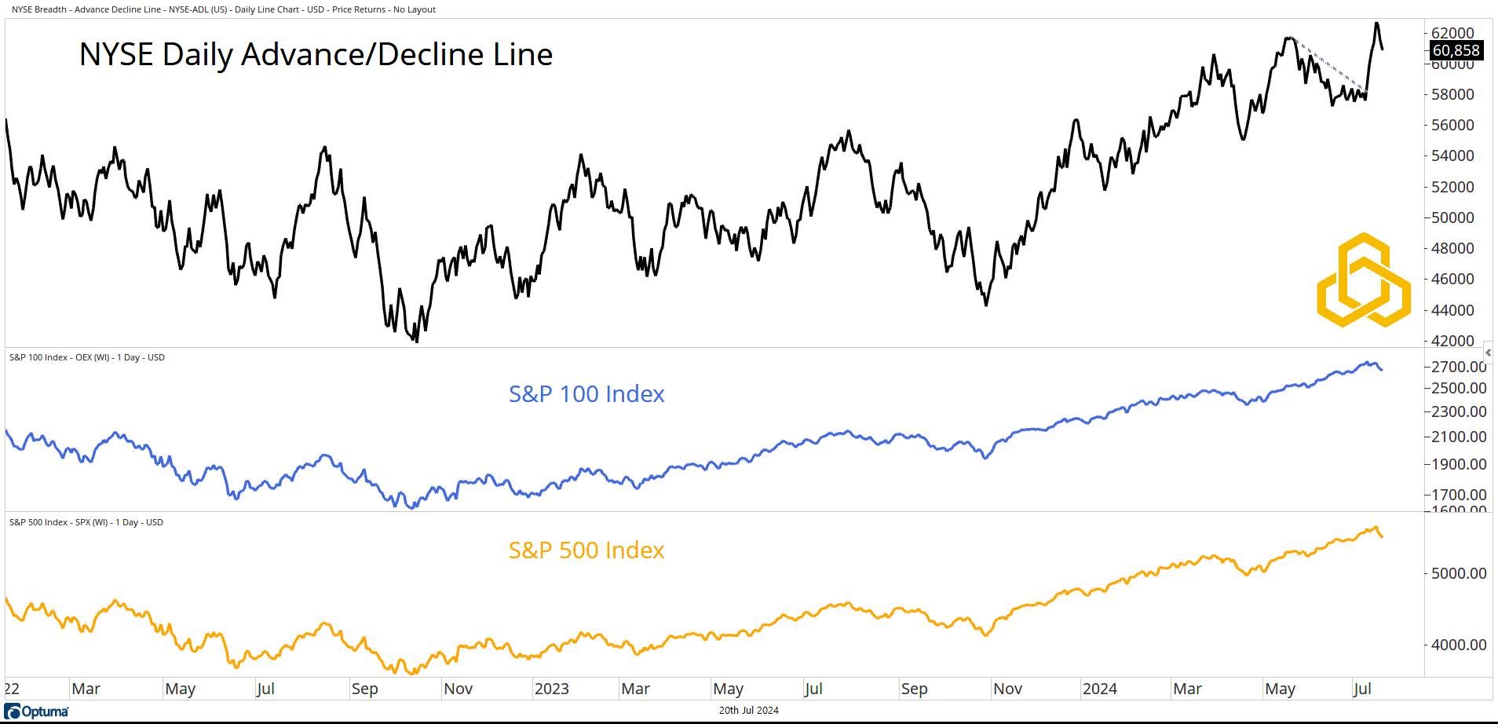Select the NYSE Daily Advance/Decline Line title
The image size is (1498, 724).
pyautogui.click(x=316, y=55)
